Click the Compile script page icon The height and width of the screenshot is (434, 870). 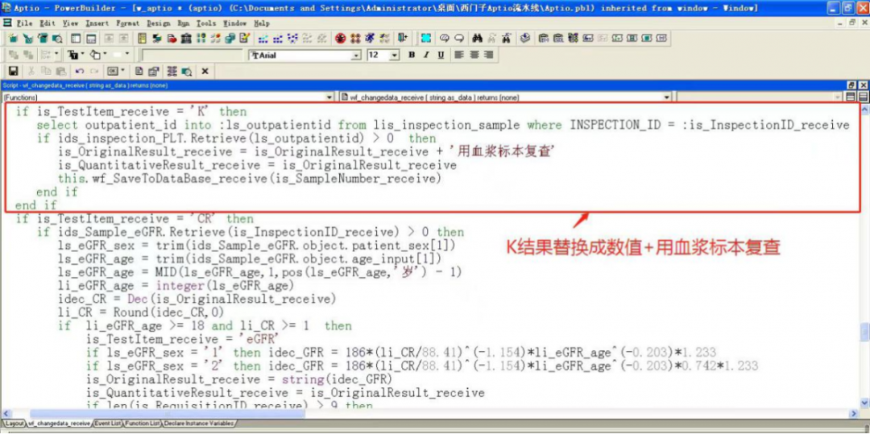tap(139, 71)
